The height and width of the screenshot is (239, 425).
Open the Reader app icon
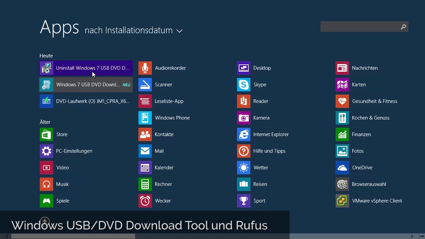click(244, 101)
